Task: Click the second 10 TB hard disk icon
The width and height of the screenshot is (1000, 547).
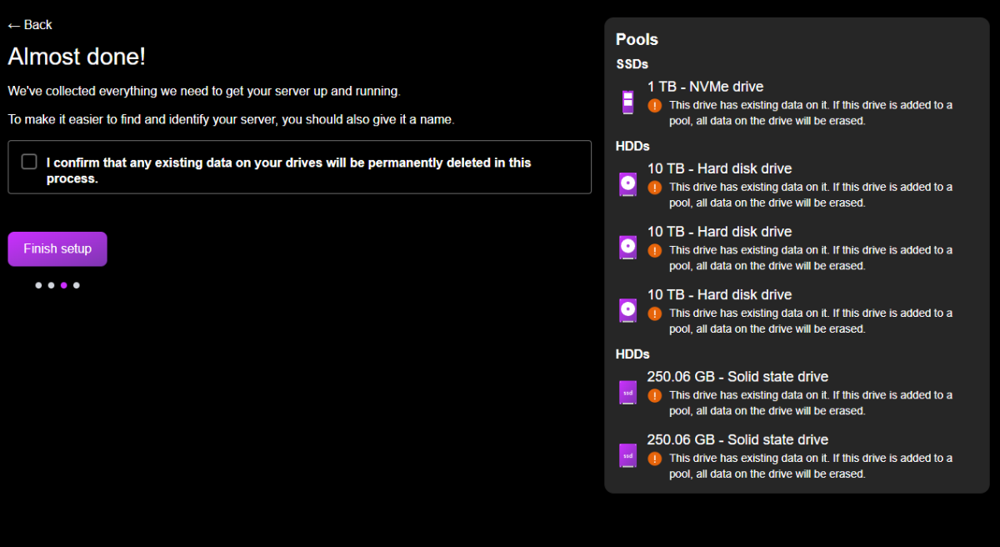Action: [x=627, y=247]
